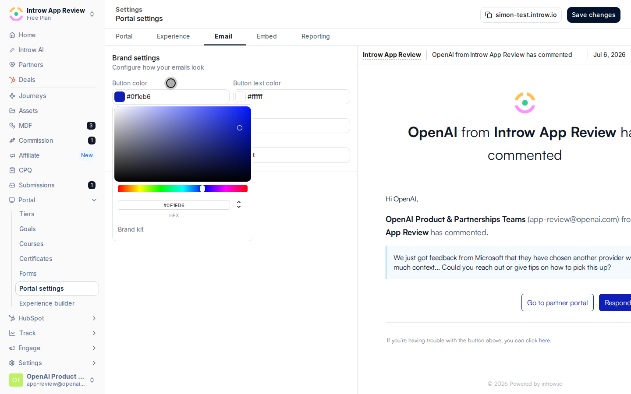Switch to the Reporting tab
Screen dimensions: 631x394
click(x=315, y=36)
